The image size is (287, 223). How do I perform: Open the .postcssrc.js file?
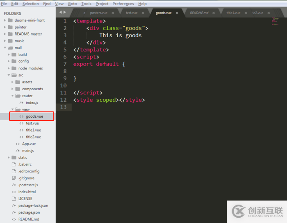[28, 185]
